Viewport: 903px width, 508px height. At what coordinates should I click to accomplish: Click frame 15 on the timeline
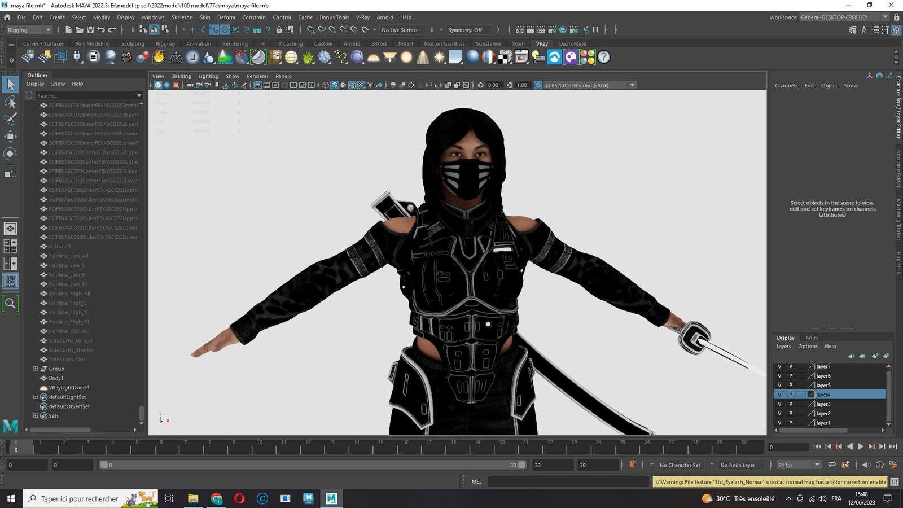tap(381, 446)
